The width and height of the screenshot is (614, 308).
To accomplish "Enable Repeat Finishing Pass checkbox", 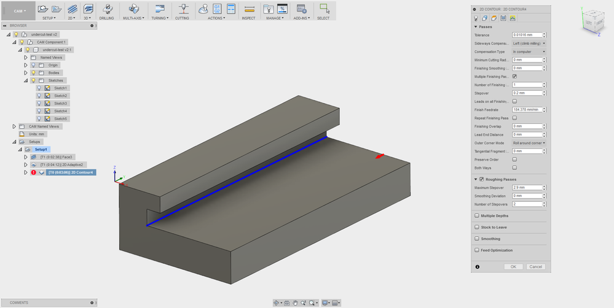I will pos(514,118).
